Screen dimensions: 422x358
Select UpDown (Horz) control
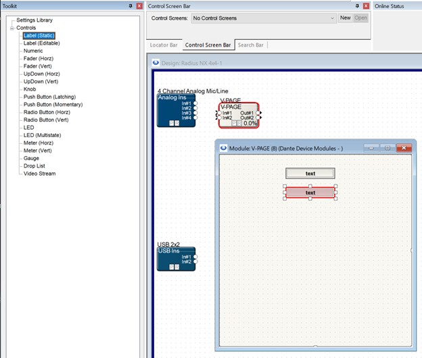coord(42,74)
